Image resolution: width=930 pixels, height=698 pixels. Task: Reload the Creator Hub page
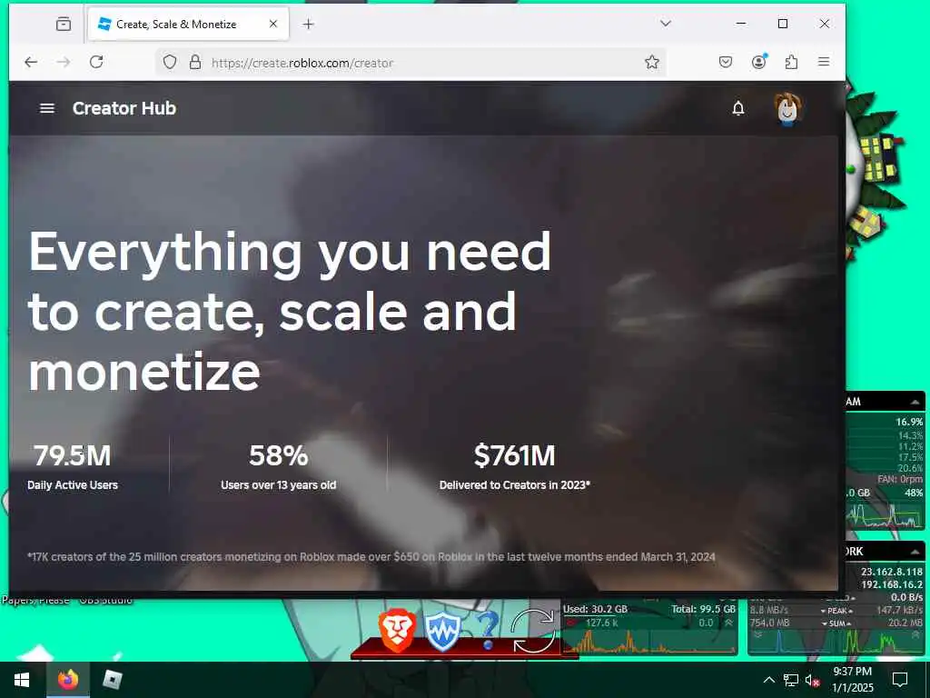(x=96, y=62)
